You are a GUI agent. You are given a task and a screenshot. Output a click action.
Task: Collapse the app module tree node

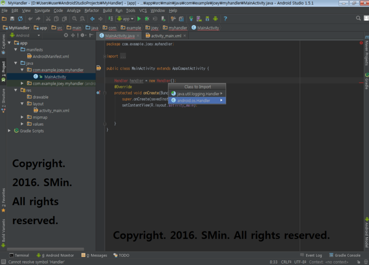[9, 43]
